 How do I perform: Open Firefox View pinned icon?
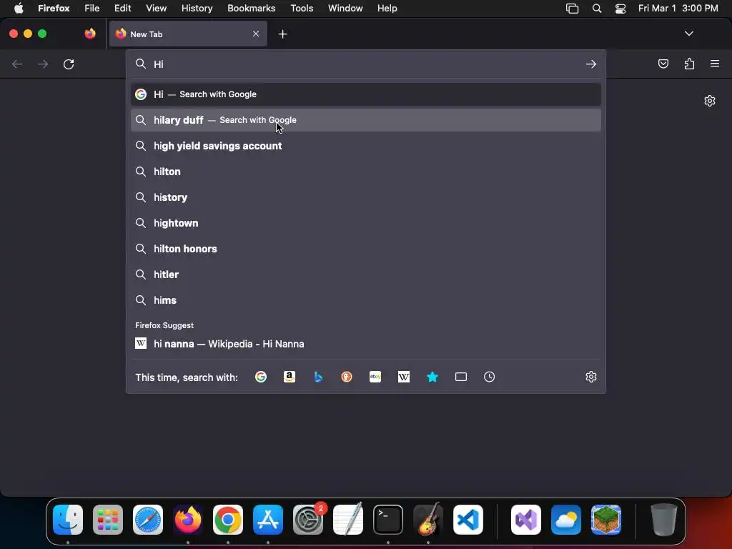[90, 34]
